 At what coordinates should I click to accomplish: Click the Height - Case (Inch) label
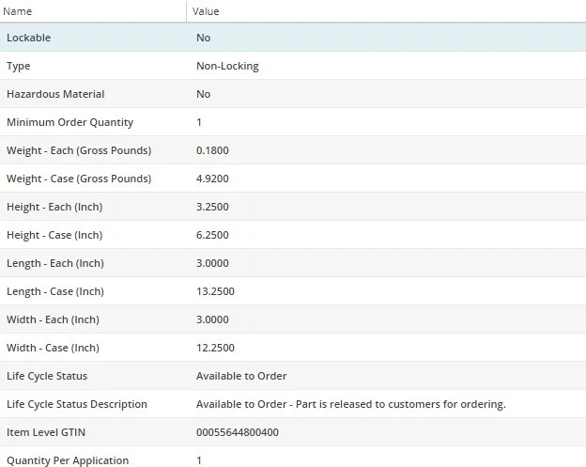(54, 235)
